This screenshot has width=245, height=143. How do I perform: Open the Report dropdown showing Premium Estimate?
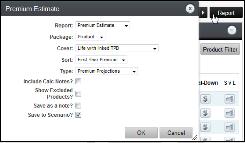103,25
